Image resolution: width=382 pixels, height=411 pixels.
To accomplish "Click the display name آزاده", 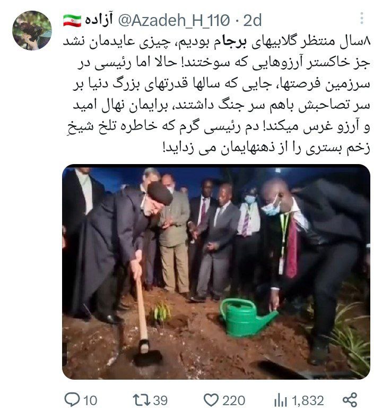I will pyautogui.click(x=99, y=20).
